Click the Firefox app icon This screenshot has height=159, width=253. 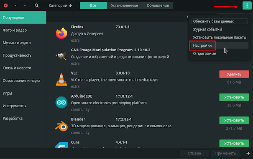coord(61,33)
